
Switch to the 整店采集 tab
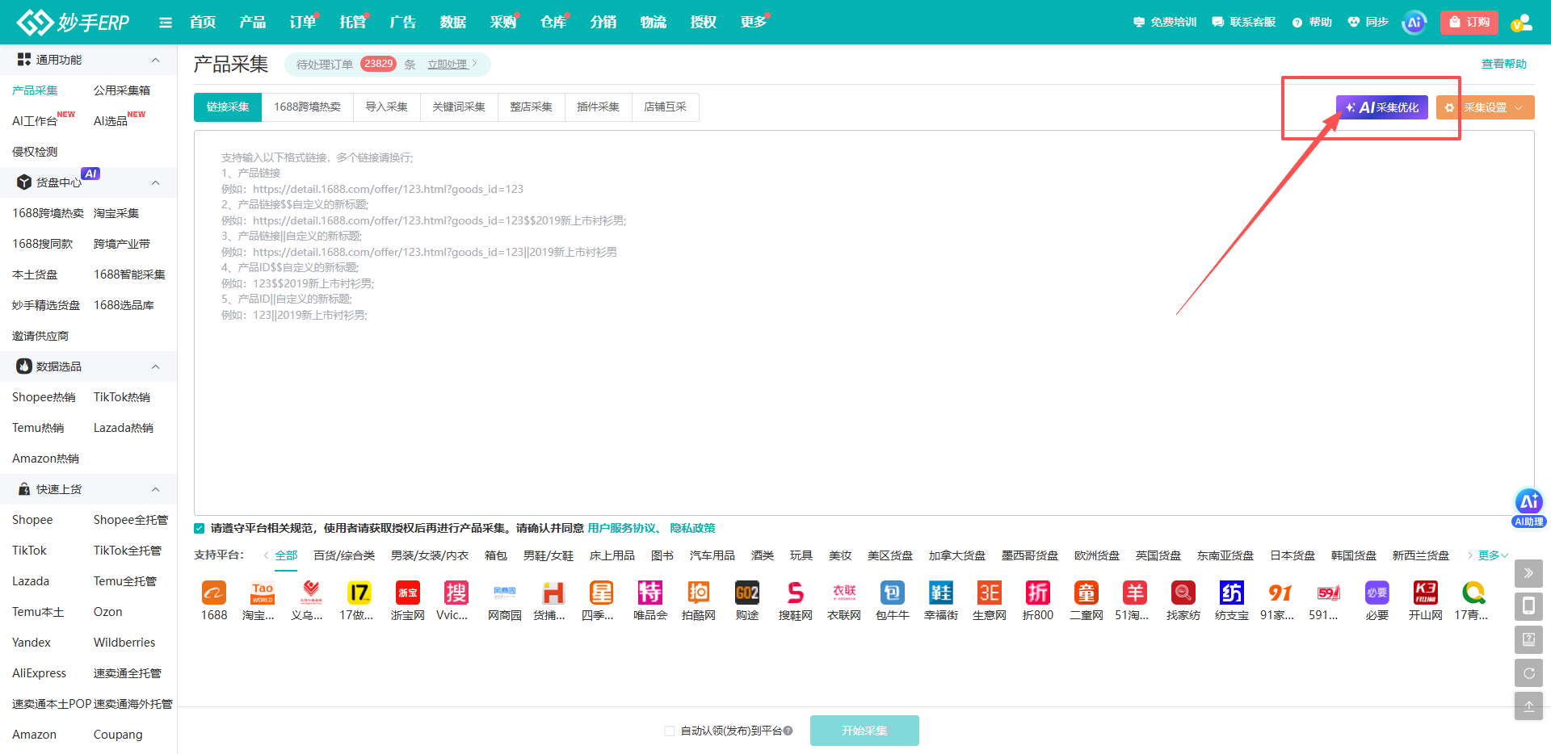pos(531,107)
